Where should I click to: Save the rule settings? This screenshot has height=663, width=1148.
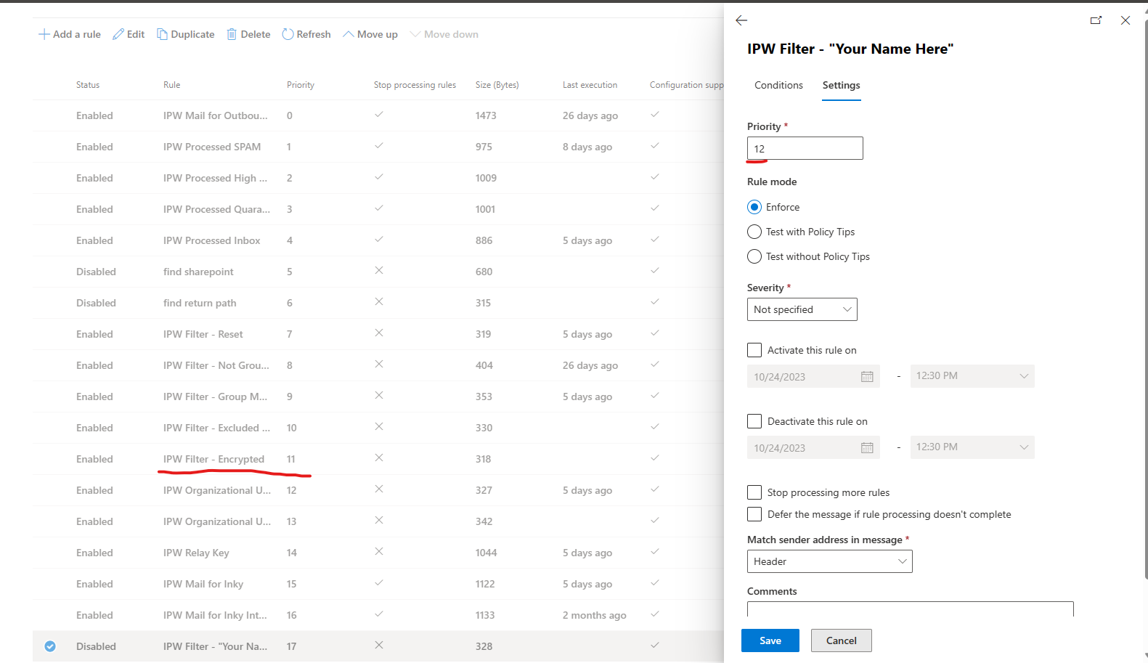770,640
